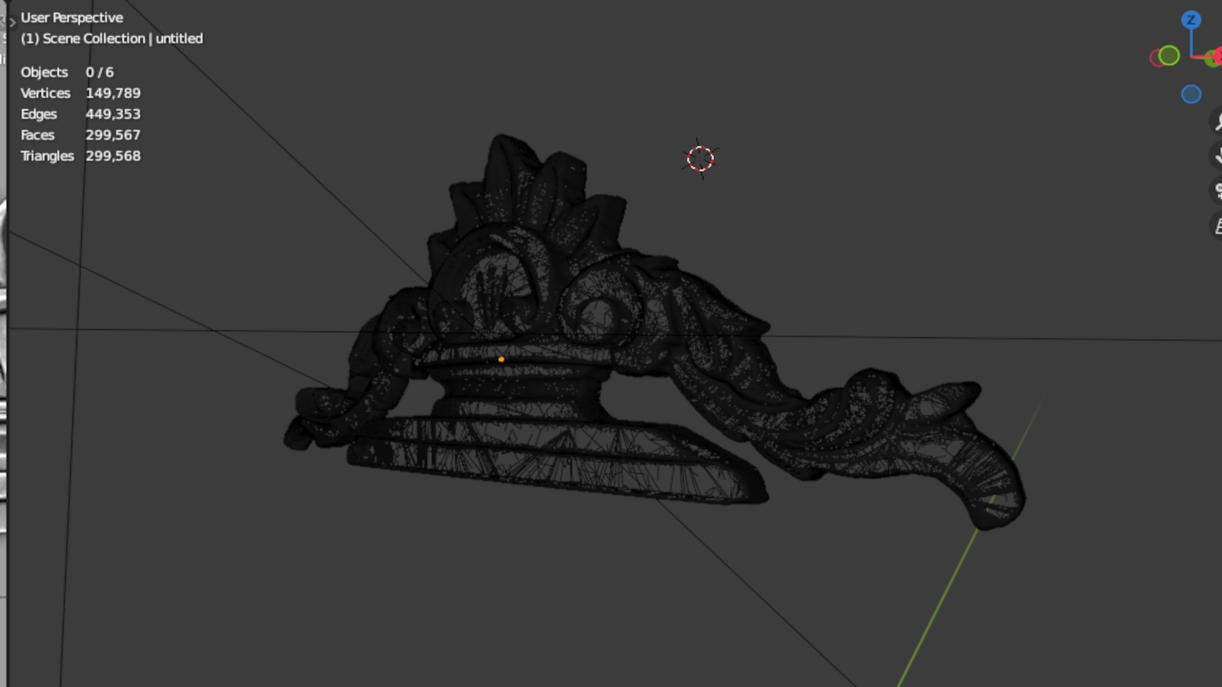Image resolution: width=1222 pixels, height=687 pixels.
Task: Toggle perspective/orthographic grid button
Action: (1217, 225)
